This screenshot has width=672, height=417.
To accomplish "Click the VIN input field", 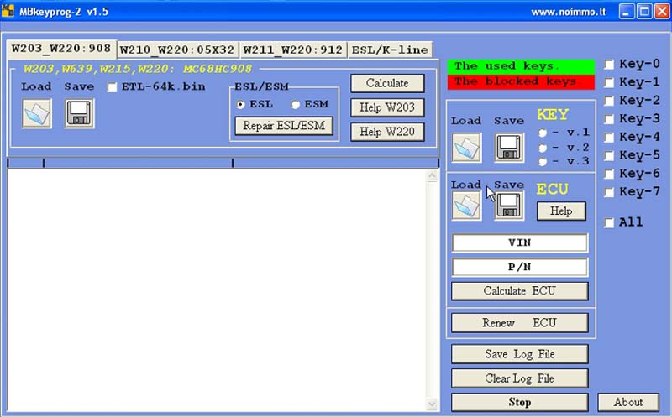I will tap(520, 243).
